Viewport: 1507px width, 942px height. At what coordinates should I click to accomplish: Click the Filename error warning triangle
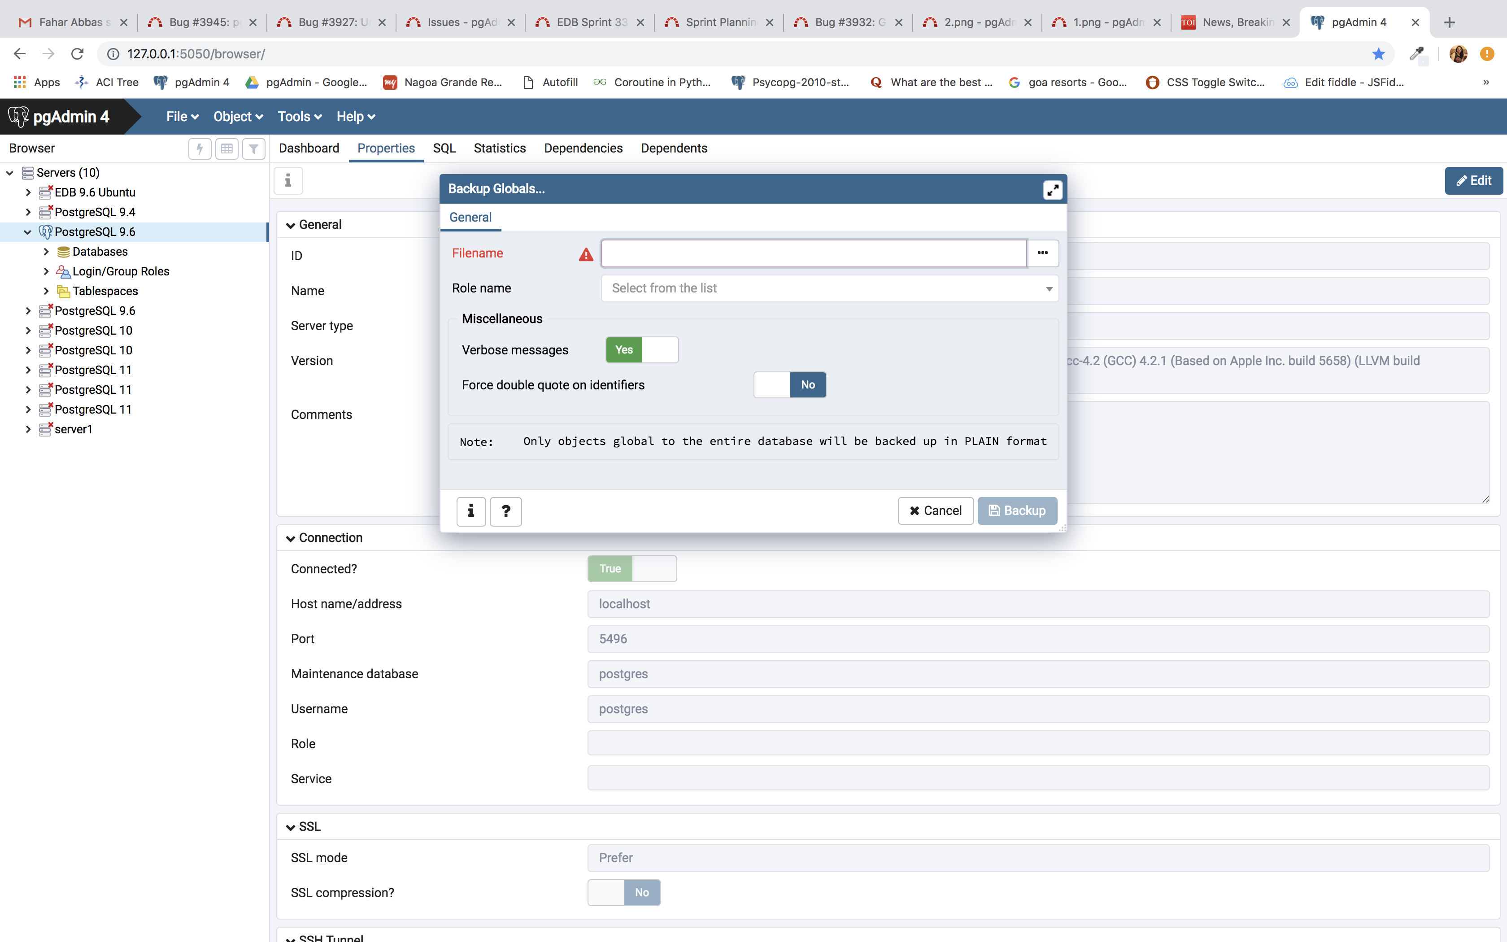pyautogui.click(x=586, y=254)
